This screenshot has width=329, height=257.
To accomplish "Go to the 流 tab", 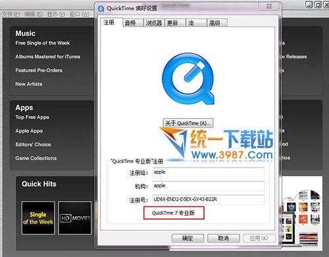I will point(196,23).
